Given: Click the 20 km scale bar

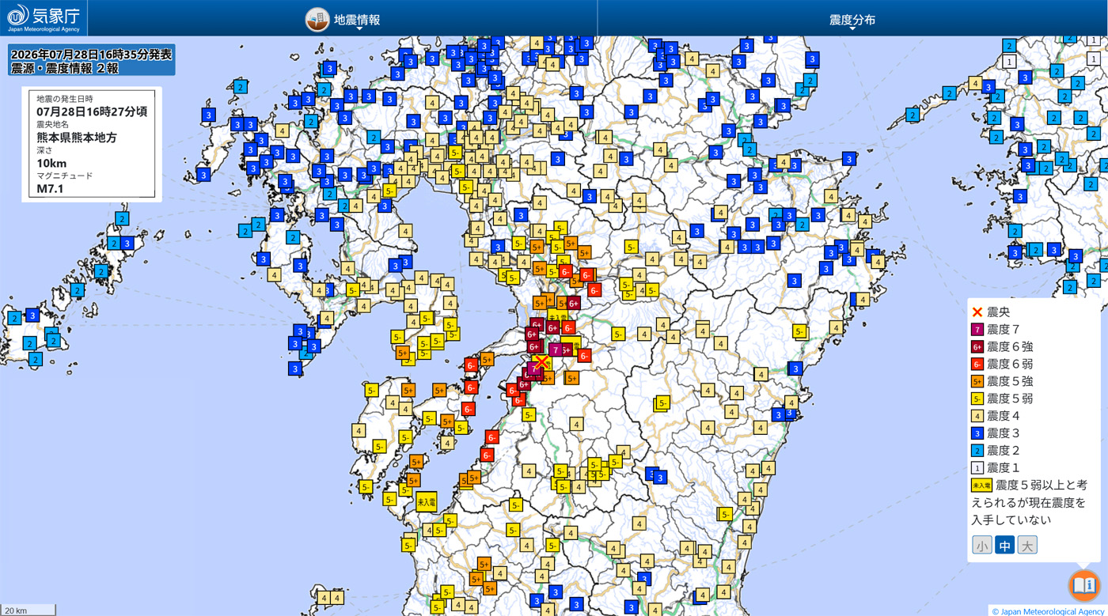Looking at the screenshot, I should (x=28, y=610).
